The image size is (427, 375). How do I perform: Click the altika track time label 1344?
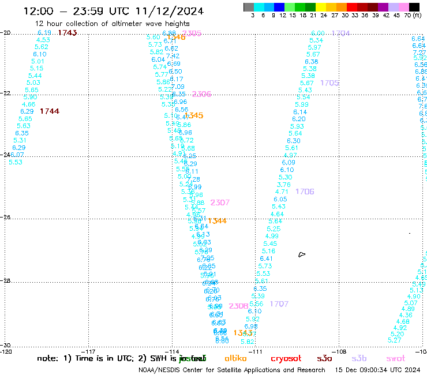point(218,221)
